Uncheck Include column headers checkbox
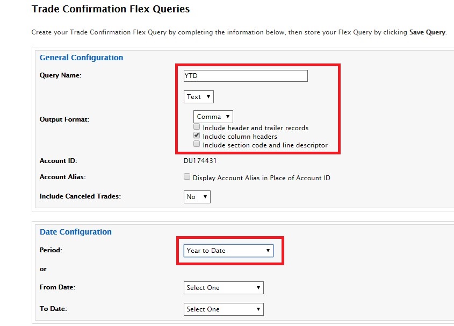The image size is (454, 326). tap(197, 136)
